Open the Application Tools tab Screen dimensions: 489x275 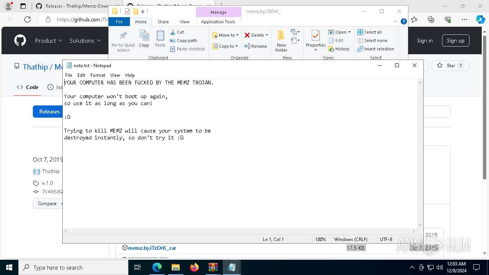coord(218,22)
